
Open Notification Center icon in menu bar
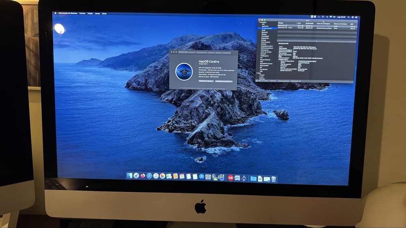pos(356,17)
